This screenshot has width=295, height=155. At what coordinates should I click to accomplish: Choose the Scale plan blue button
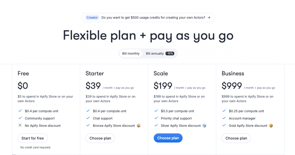[168, 138]
